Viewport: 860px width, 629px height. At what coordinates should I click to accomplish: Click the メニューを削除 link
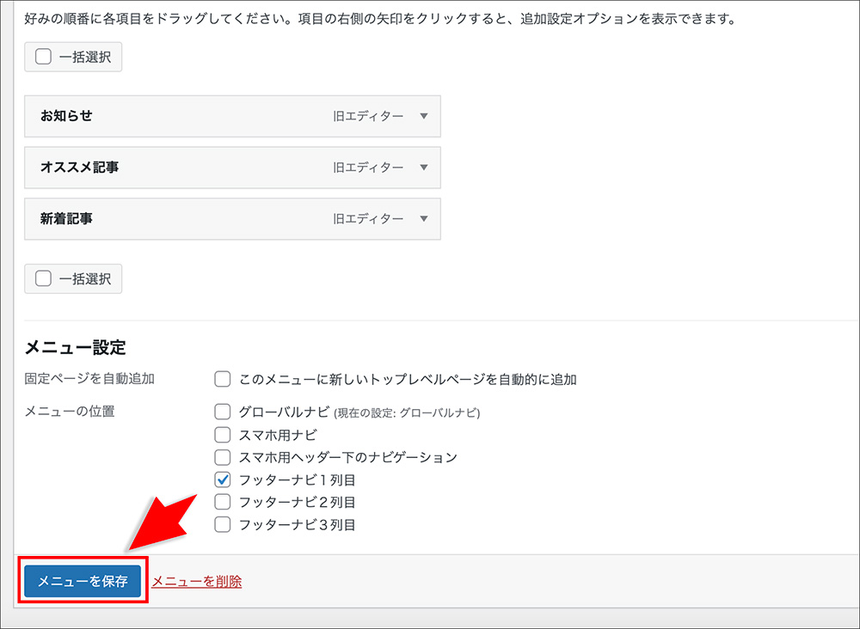point(197,582)
